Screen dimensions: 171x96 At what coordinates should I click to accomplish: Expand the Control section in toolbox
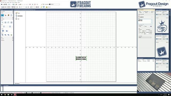click(x=13, y=39)
